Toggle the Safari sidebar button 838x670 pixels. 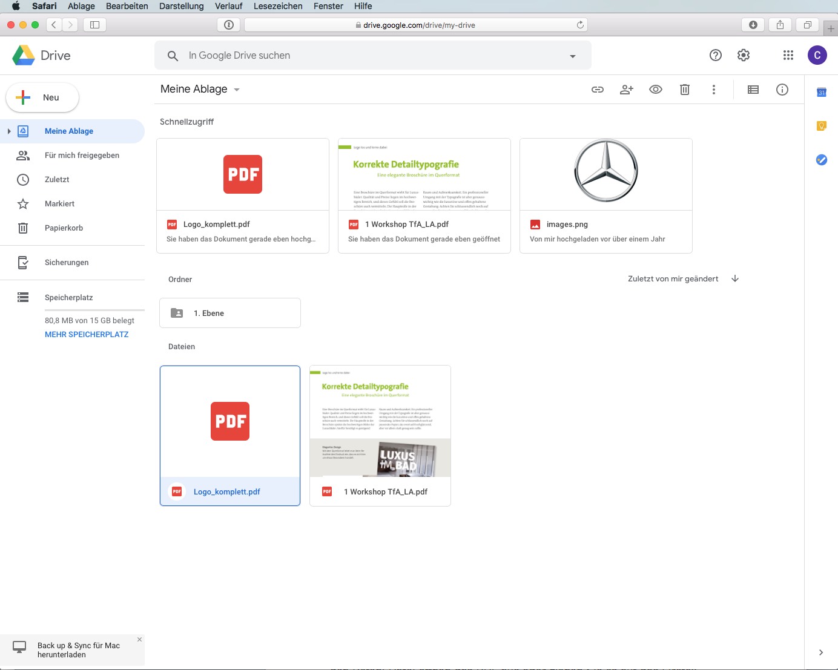click(94, 25)
